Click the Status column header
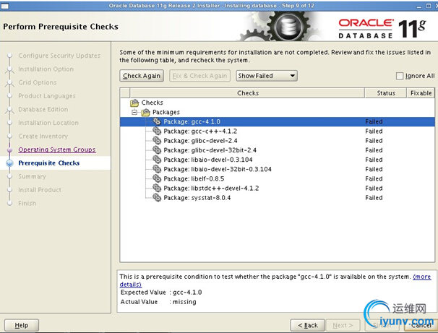 pos(386,93)
